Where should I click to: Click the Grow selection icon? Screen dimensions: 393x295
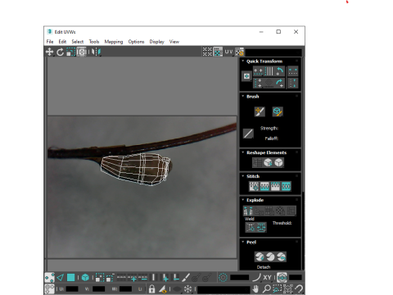pos(100,278)
